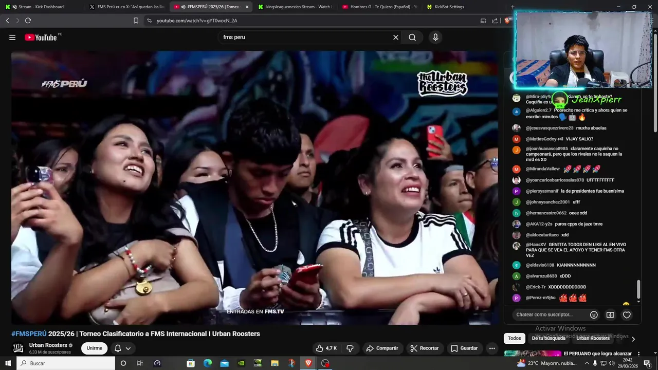This screenshot has width=658, height=370.
Task: Click the 'Unirme' join button
Action: [x=95, y=348]
